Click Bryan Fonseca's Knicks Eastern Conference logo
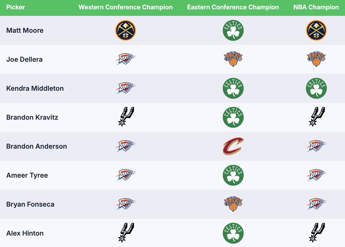 pos(233,204)
